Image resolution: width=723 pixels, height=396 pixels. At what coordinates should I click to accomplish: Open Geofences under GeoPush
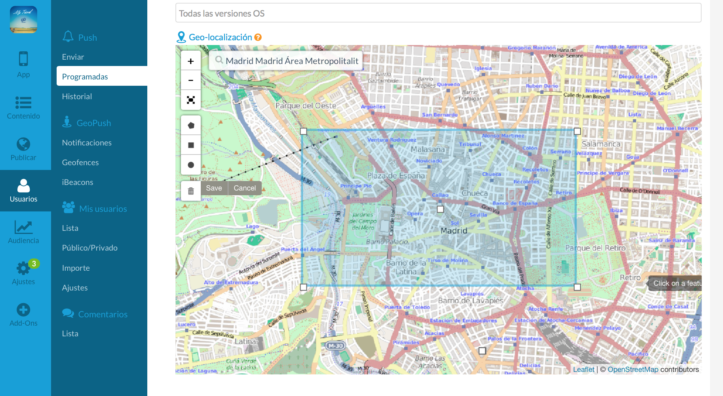pos(80,162)
